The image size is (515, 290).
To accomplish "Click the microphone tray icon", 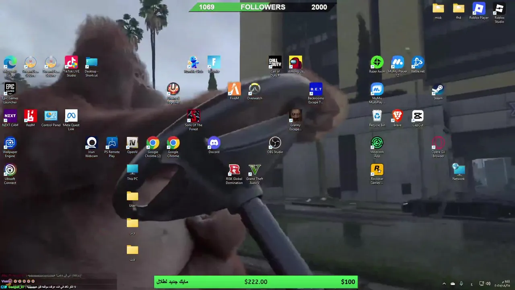I will tap(461, 284).
